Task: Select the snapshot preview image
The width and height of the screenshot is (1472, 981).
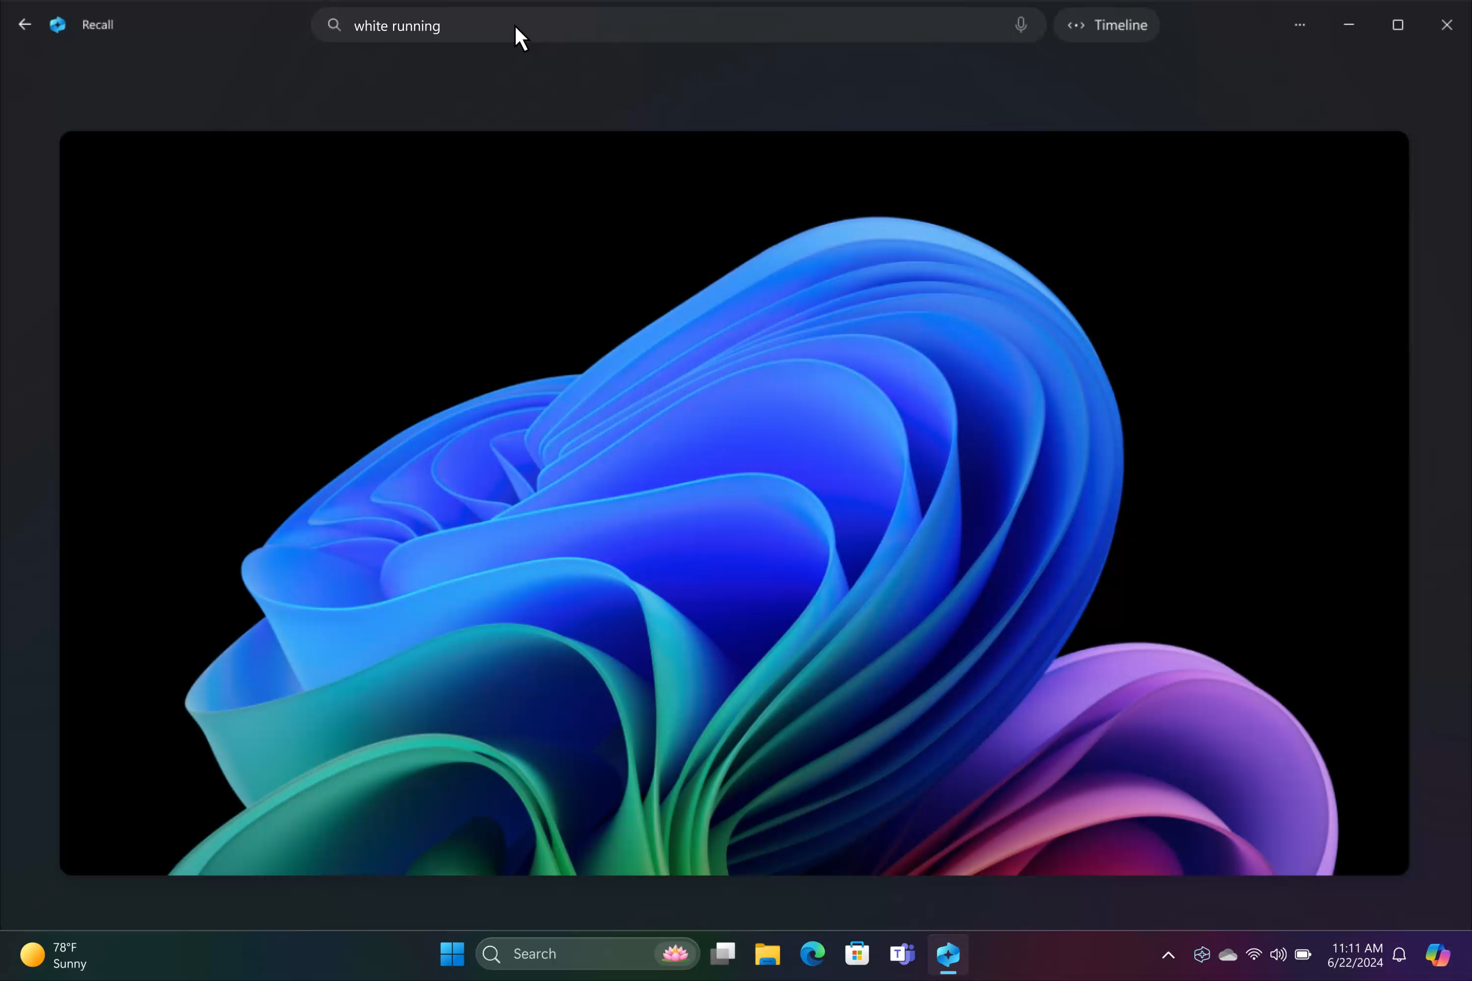Action: click(x=734, y=502)
